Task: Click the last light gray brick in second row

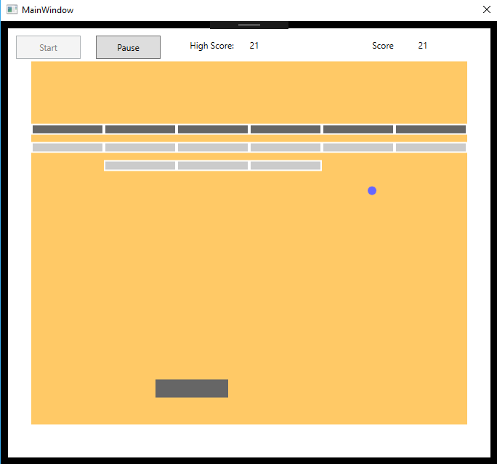Action: [431, 147]
